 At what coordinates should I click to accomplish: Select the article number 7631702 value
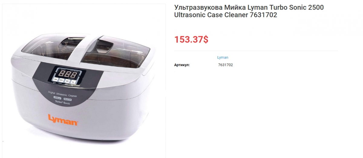(x=225, y=65)
